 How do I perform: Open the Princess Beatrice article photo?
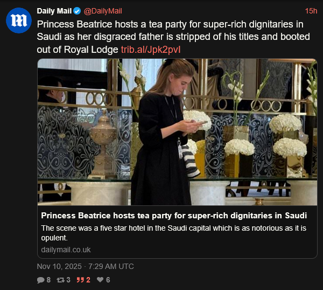pos(177,132)
